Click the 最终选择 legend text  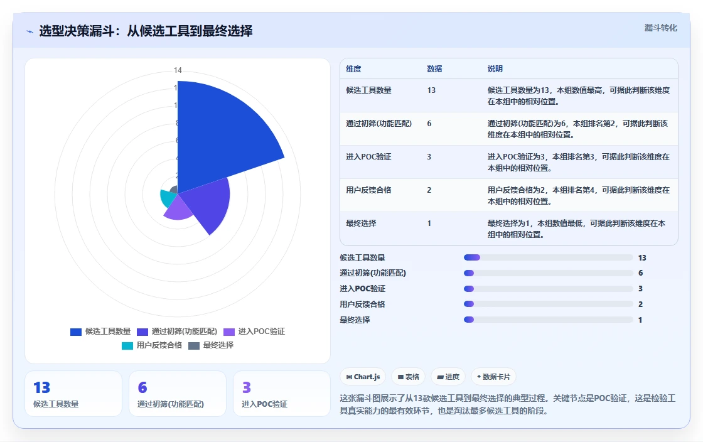coord(218,345)
